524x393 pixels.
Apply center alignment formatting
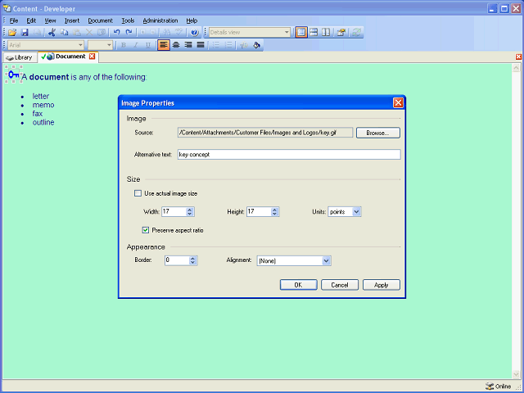click(x=176, y=45)
